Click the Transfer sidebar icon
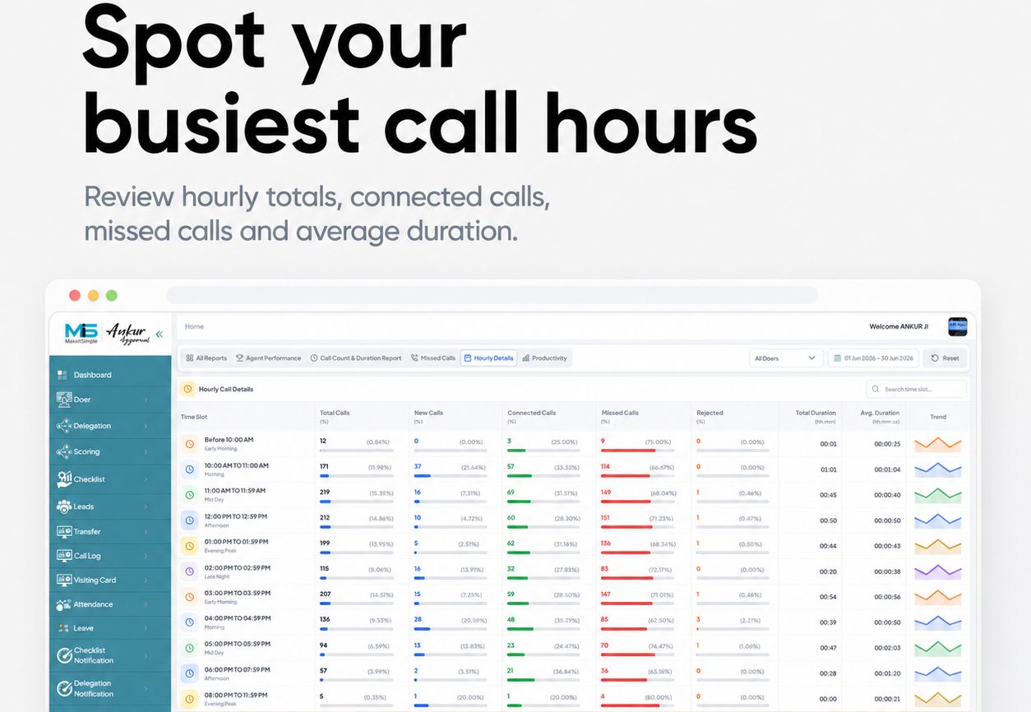Screen dimensions: 1031x712 coord(63,531)
